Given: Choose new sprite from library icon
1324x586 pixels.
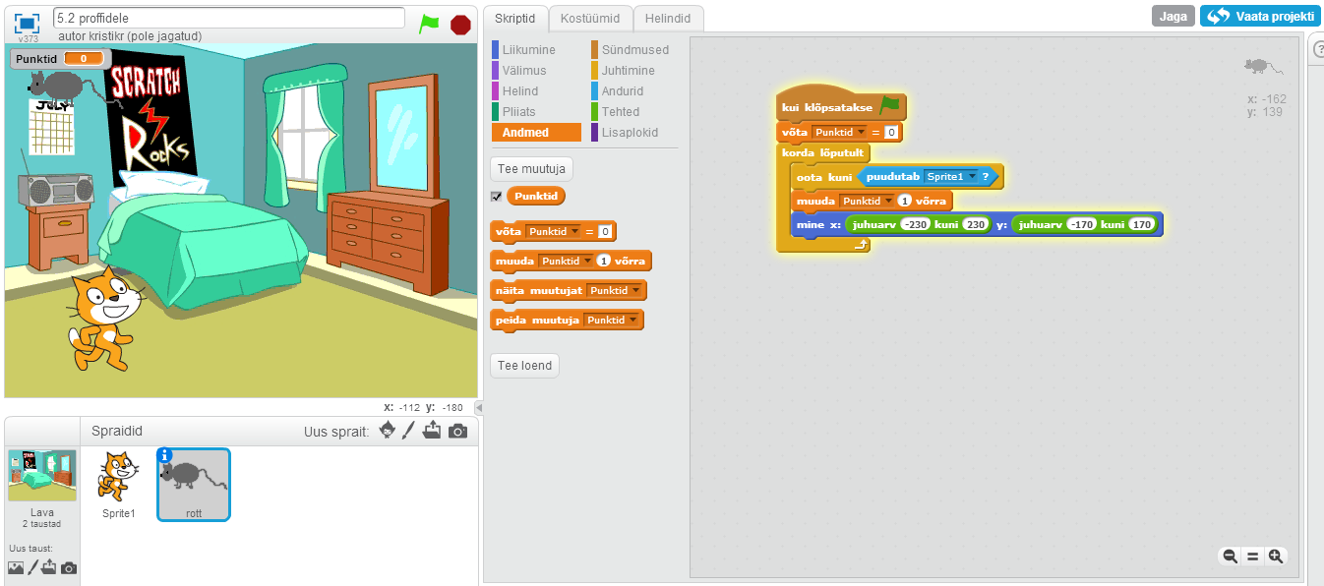Looking at the screenshot, I should [388, 431].
